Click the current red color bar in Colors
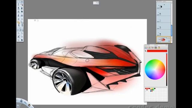 click(x=157, y=51)
